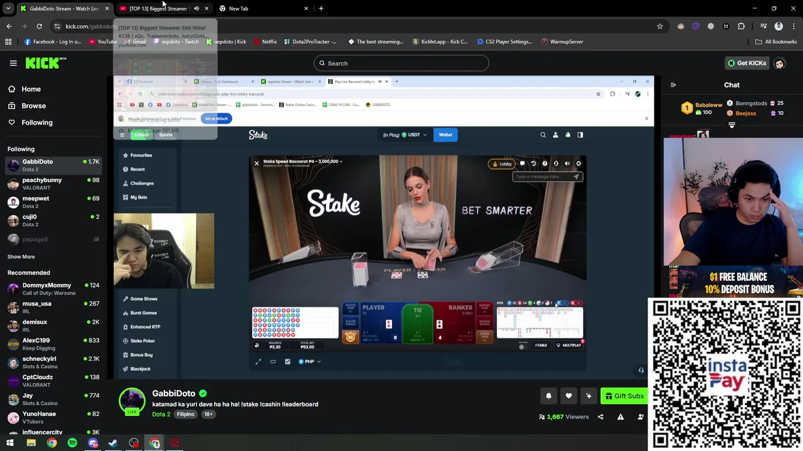Image resolution: width=803 pixels, height=451 pixels.
Task: Open the Chrome extensions puzzle icon
Action: (742, 26)
